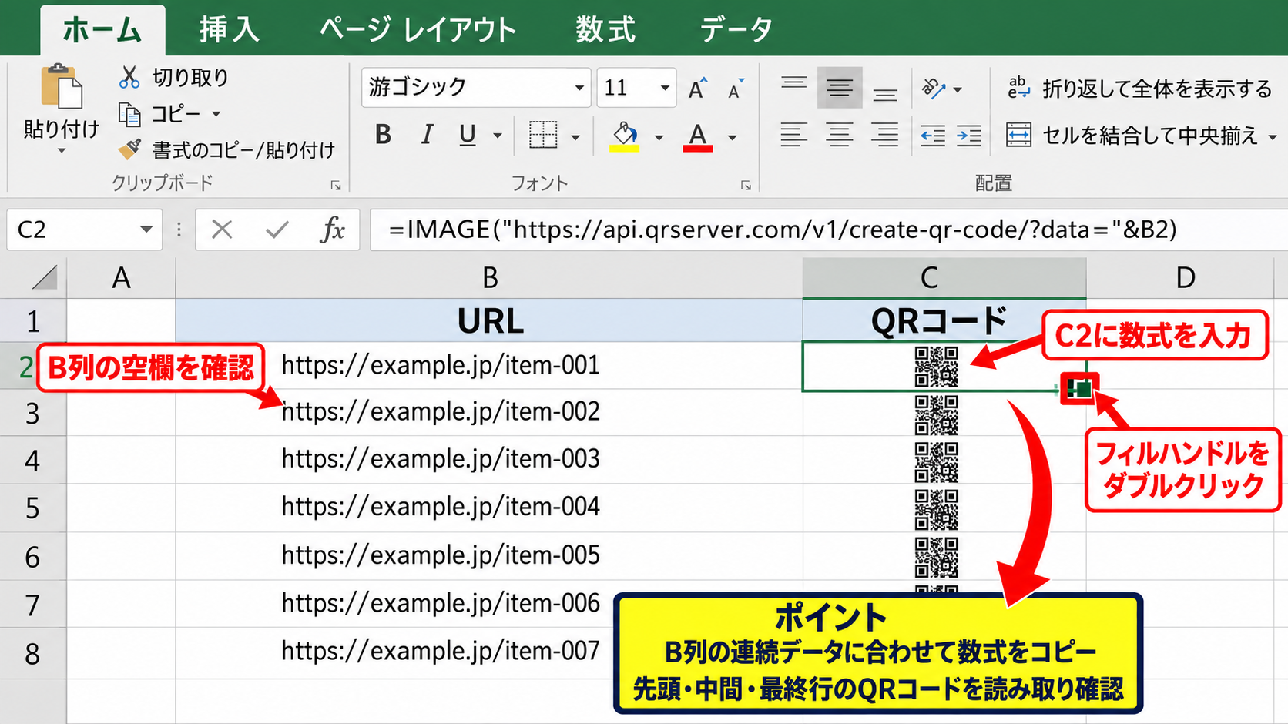Open the borders dropdown arrow

(x=575, y=138)
